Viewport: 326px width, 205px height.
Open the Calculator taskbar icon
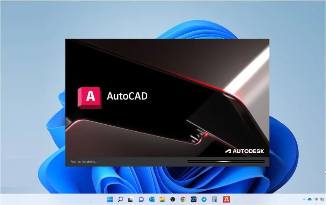[214, 199]
